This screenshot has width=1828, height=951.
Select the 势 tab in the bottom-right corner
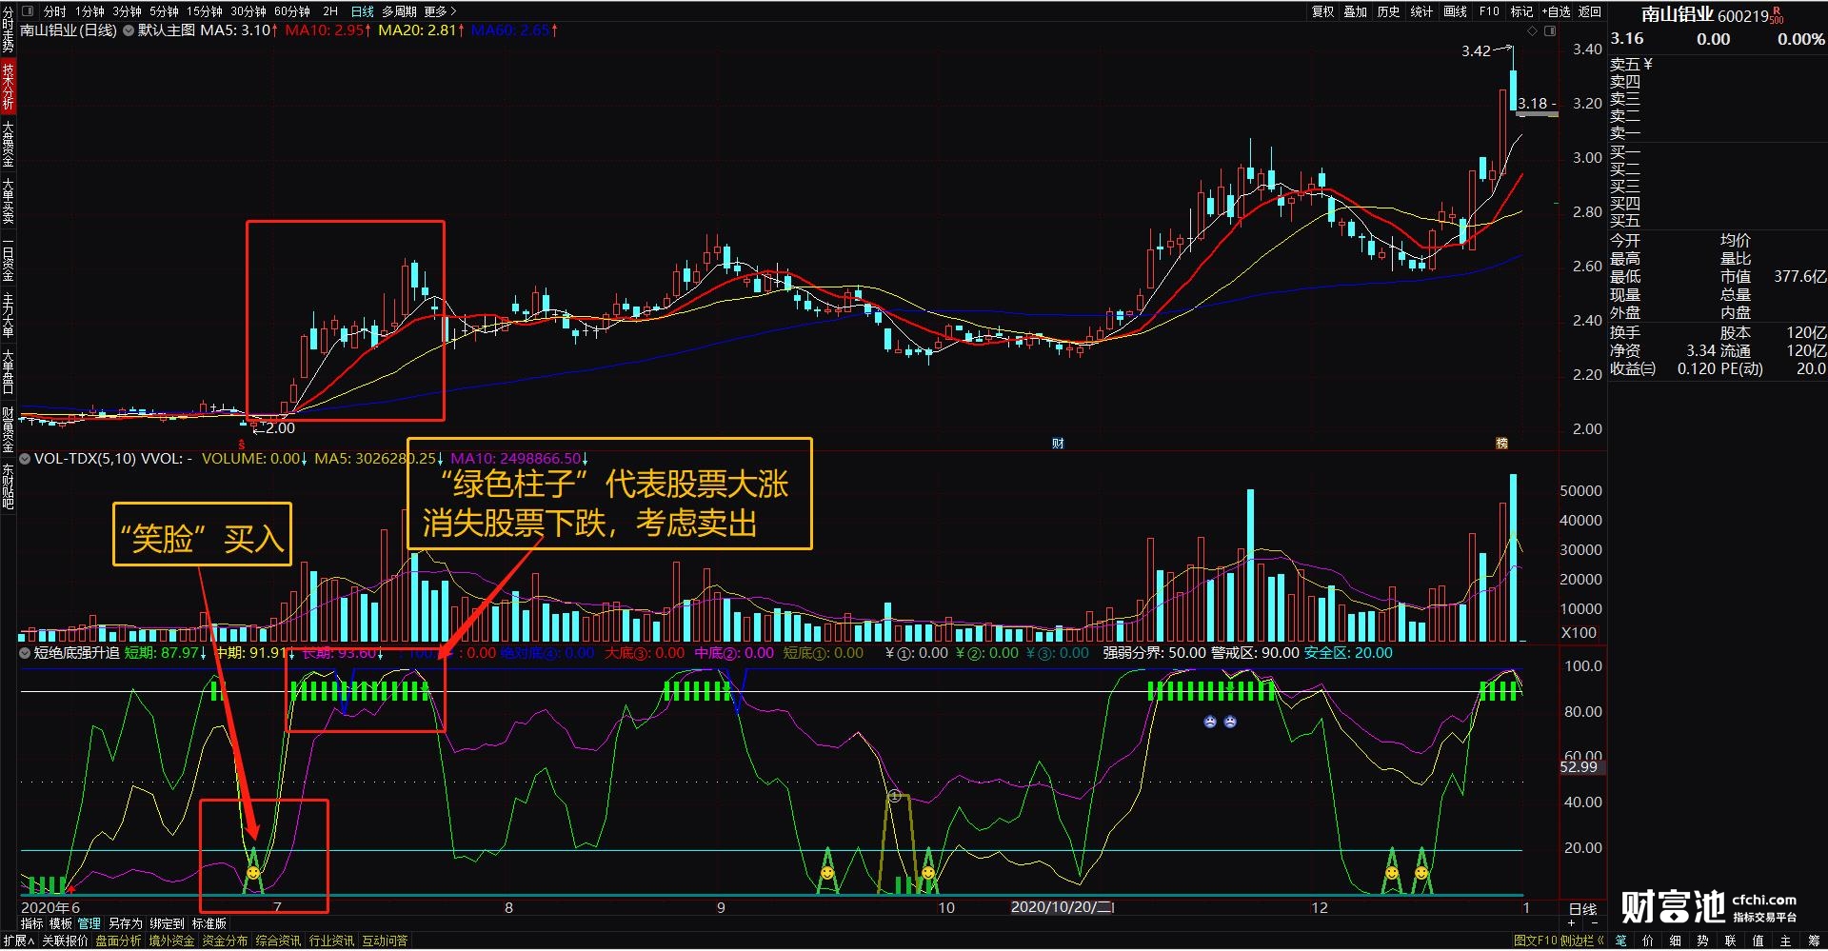click(x=1703, y=941)
